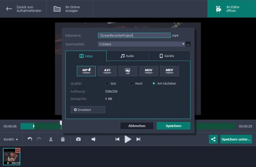The width and height of the screenshot is (256, 167).
Task: Select MOV output format
Action: (x=149, y=71)
